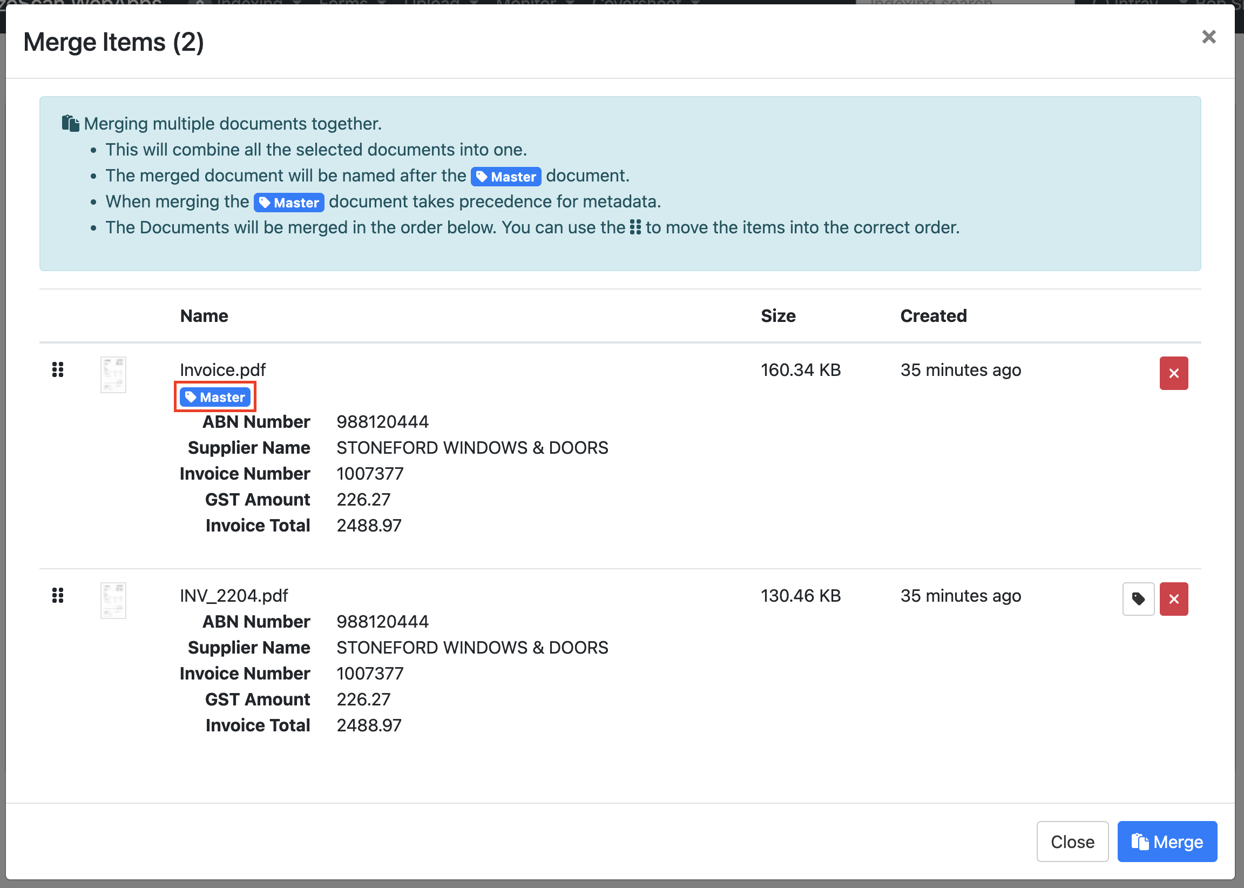Click the Created column header
Viewport: 1244px width, 888px height.
(933, 316)
